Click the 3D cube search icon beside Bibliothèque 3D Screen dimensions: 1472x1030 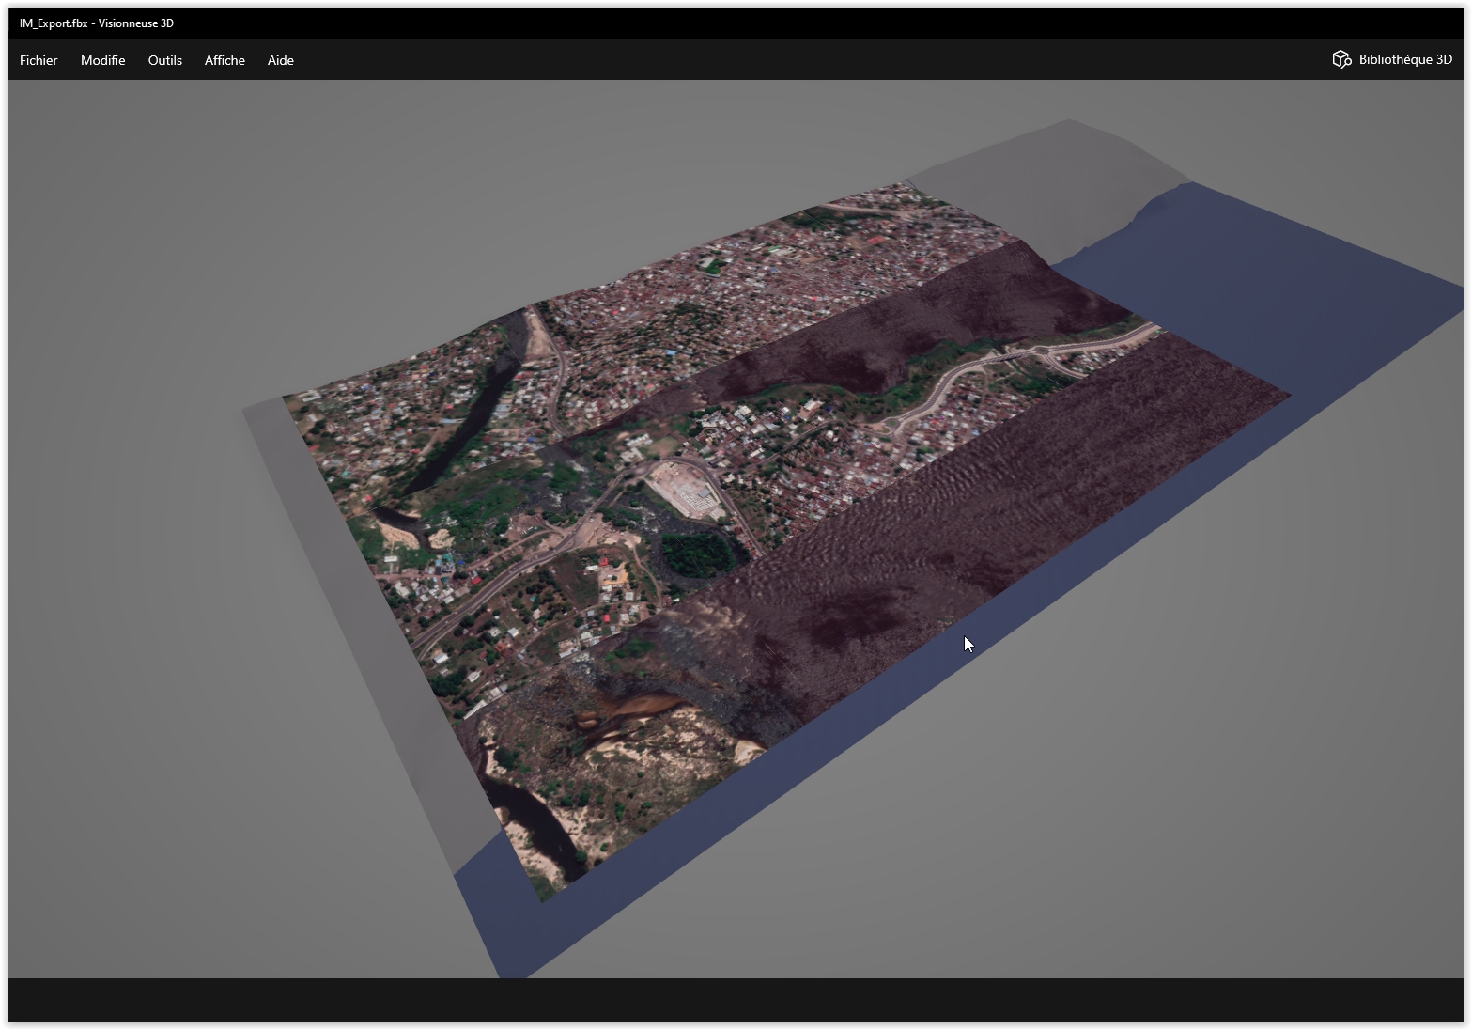[x=1341, y=59]
